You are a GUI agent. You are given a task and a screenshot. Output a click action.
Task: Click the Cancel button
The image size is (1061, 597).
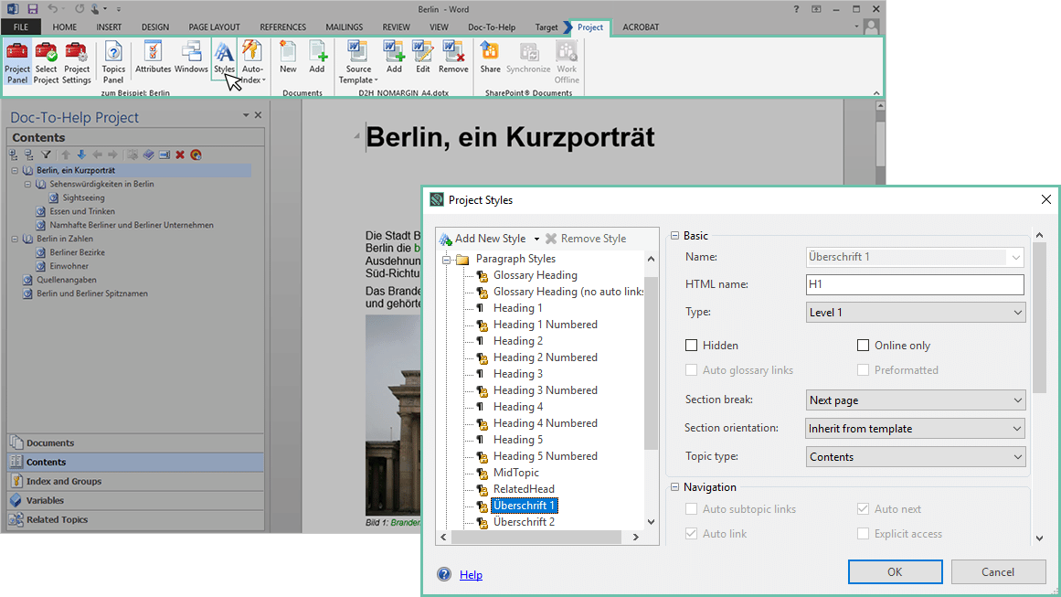click(998, 572)
